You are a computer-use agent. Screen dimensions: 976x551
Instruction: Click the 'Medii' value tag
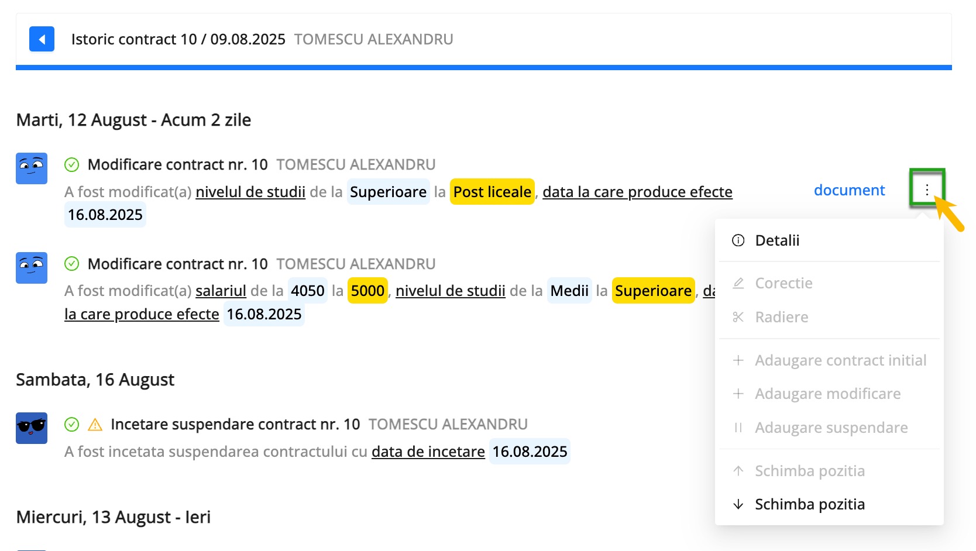click(569, 291)
